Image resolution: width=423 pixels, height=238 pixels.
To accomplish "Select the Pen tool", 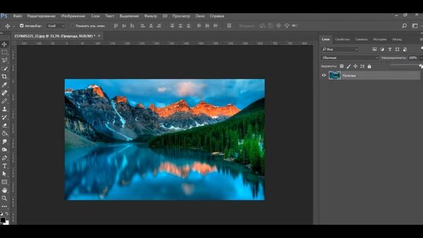I will coord(5,158).
